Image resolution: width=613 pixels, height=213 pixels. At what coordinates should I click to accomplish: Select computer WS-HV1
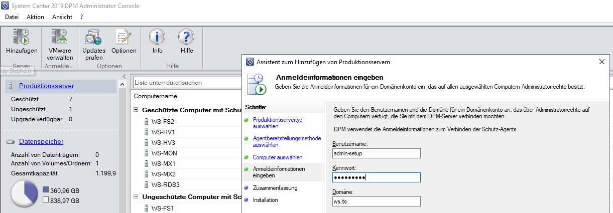point(163,132)
